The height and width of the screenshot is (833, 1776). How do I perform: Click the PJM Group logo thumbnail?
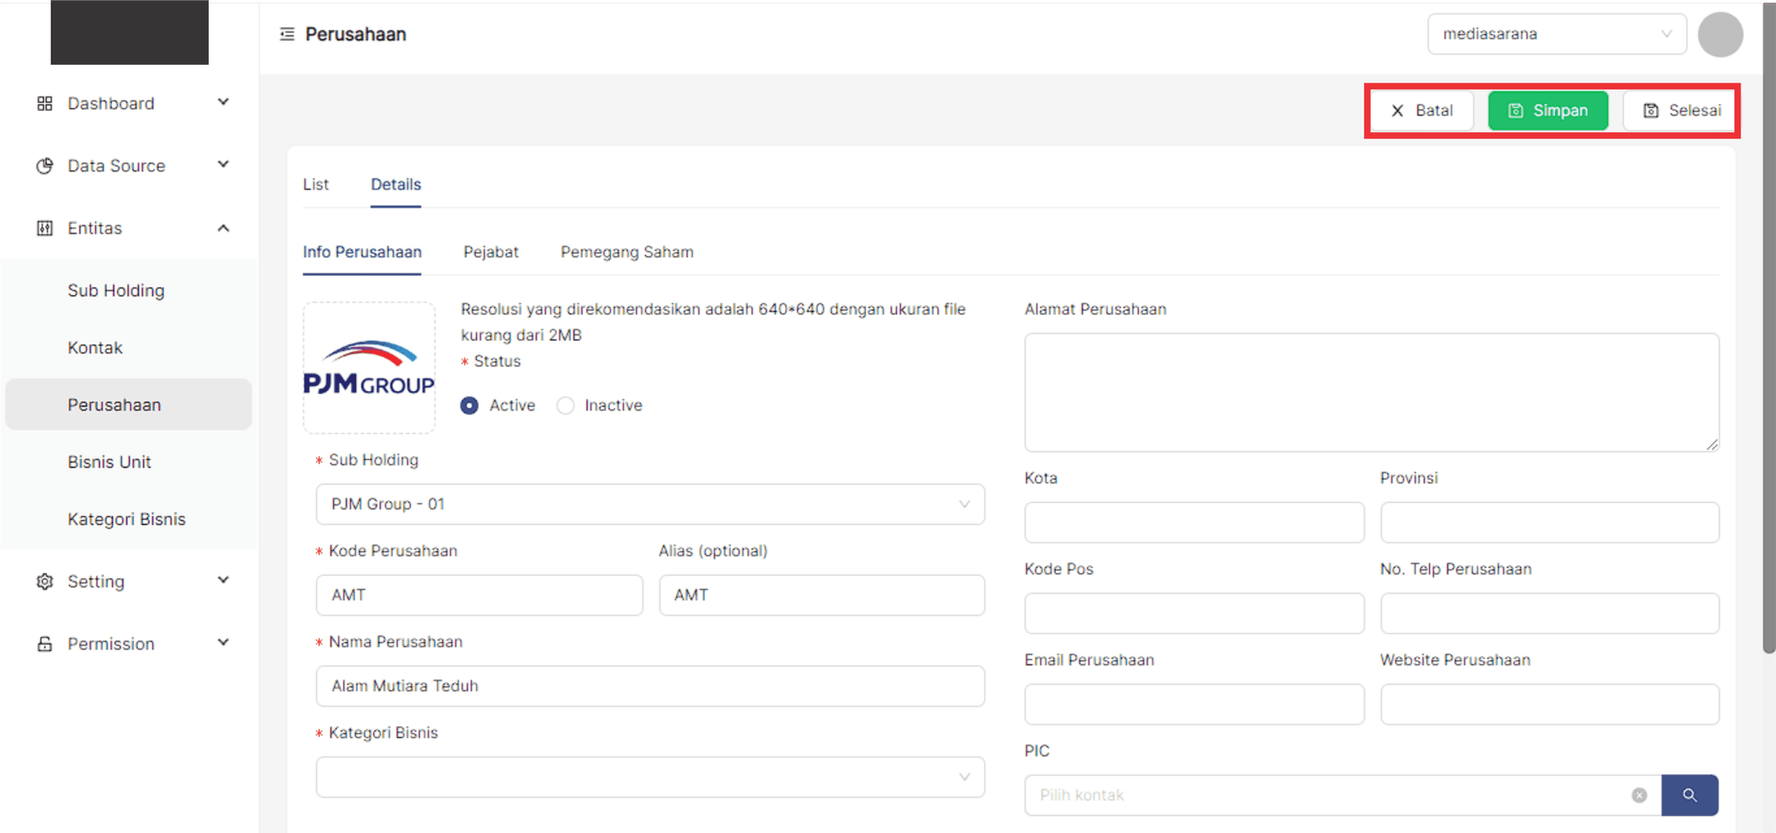tap(369, 367)
